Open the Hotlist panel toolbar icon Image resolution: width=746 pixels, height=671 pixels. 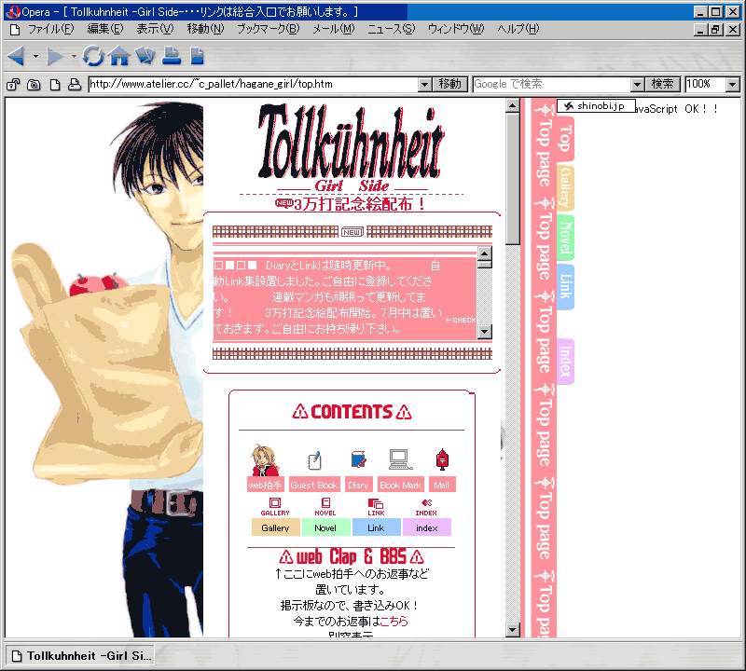tap(145, 56)
